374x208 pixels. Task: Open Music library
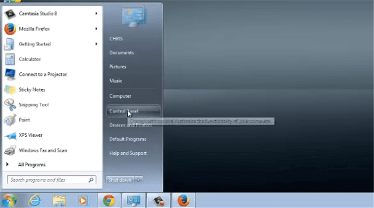(x=116, y=80)
